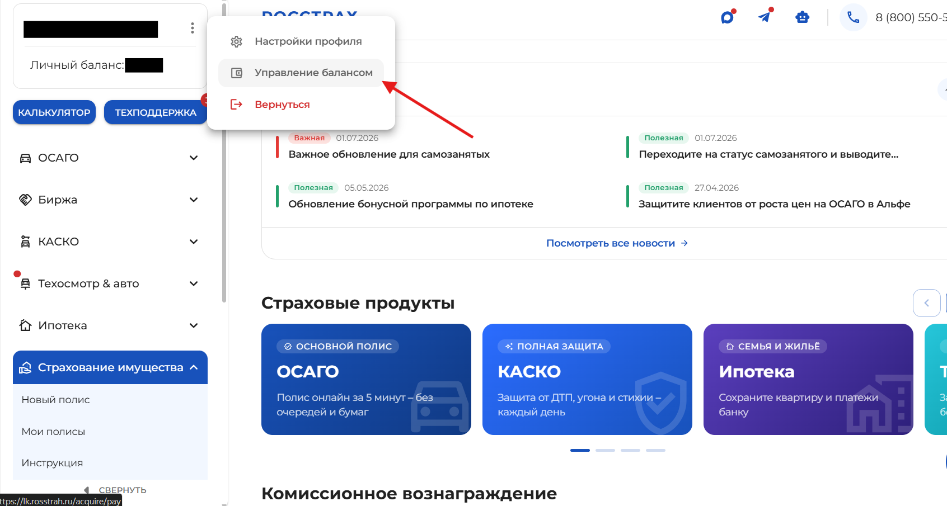The height and width of the screenshot is (506, 947).
Task: Click the left arrow of products carousel
Action: (x=927, y=303)
